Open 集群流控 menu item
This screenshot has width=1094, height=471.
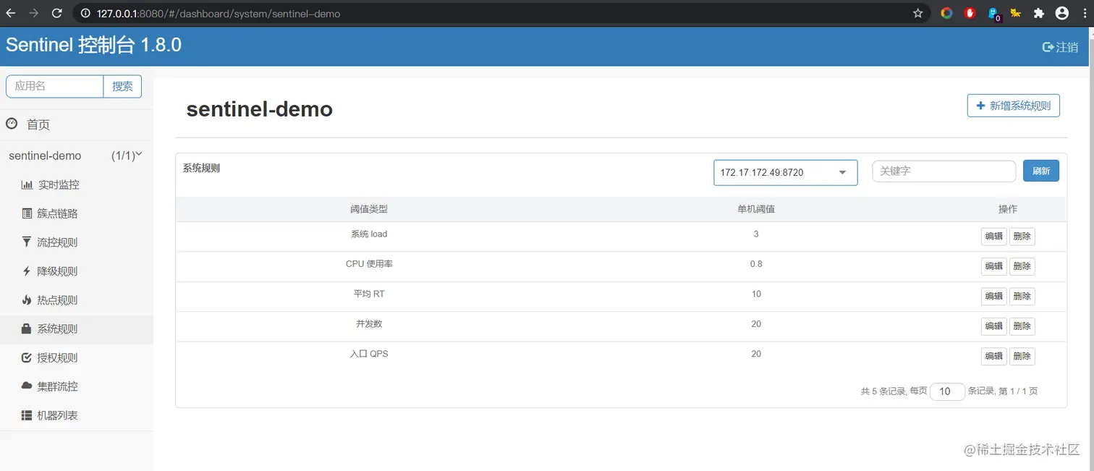57,386
